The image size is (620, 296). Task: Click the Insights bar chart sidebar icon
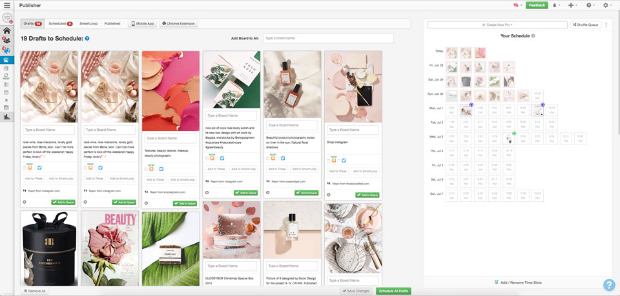click(6, 117)
